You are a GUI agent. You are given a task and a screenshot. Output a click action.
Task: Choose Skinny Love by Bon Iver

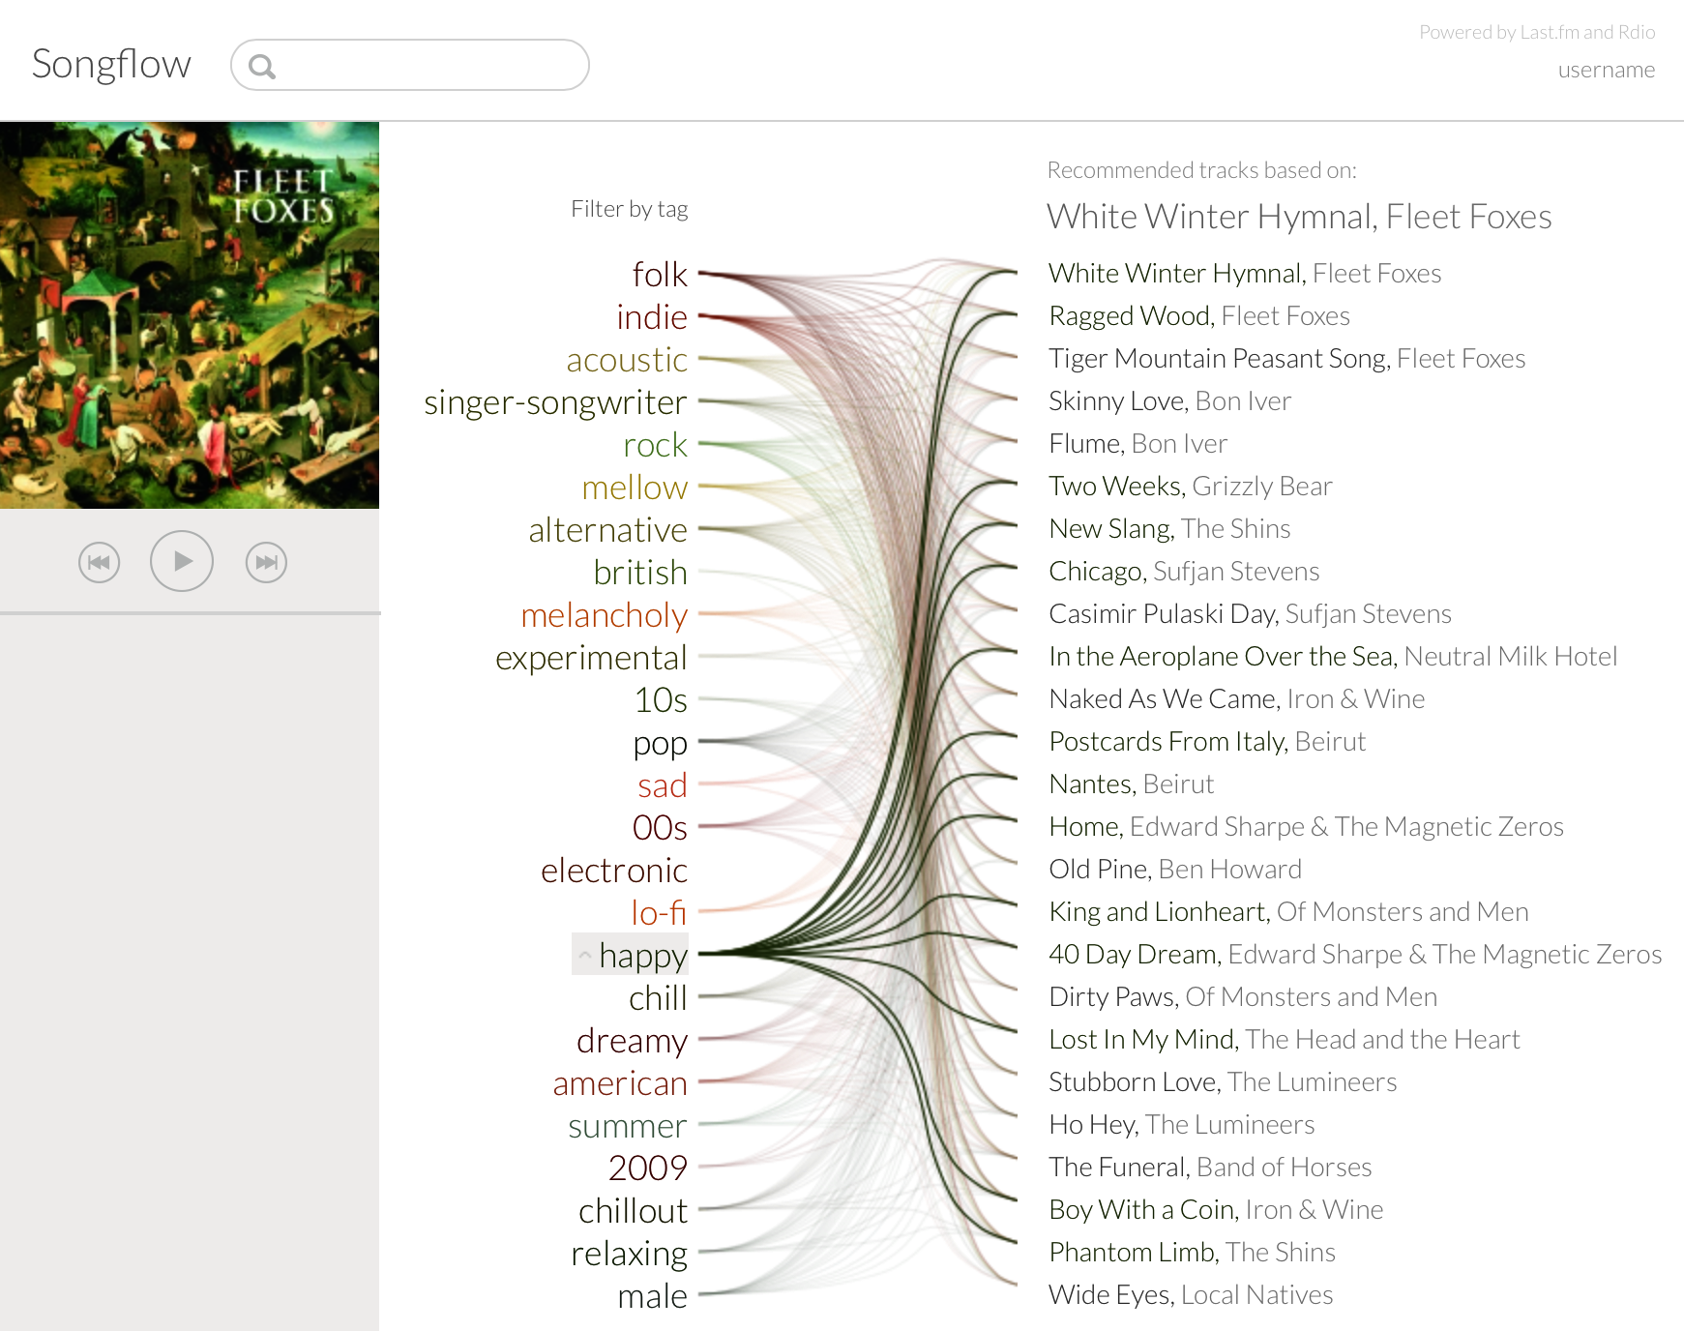tap(1170, 401)
